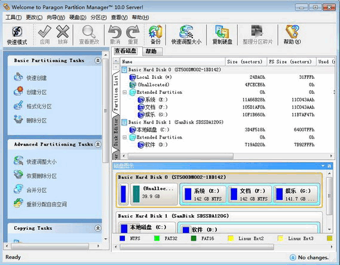340x265 pixels.
Task: Click the 重复 redo arrow icon
Action: coord(133,32)
